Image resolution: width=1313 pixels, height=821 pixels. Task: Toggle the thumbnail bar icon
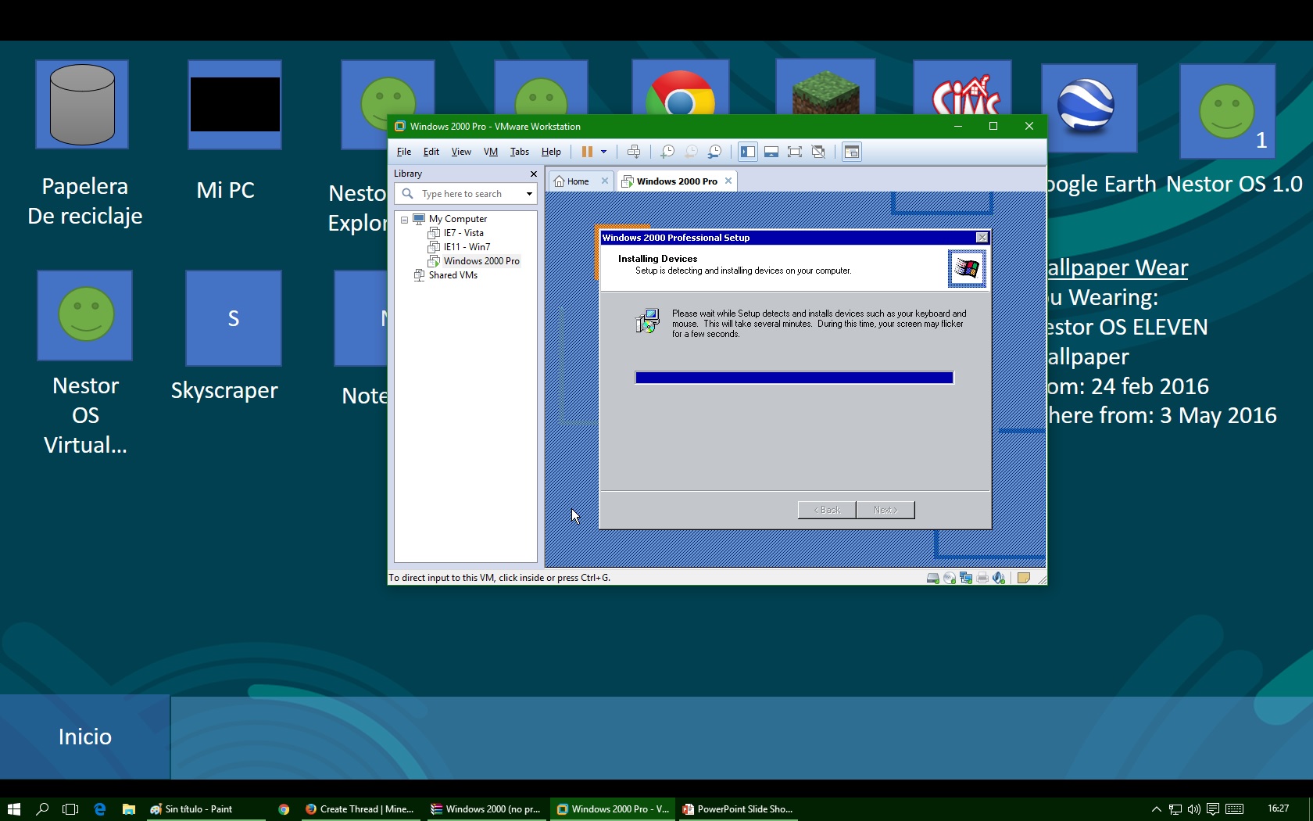tap(771, 152)
